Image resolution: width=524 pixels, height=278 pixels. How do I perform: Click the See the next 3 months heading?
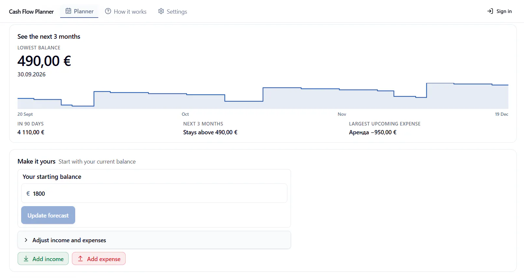point(49,36)
